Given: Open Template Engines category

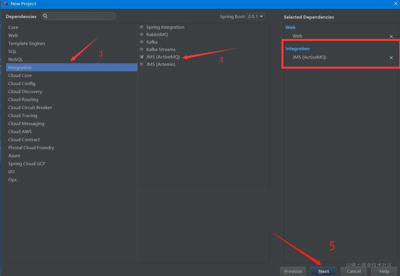Looking at the screenshot, I should click(72, 43).
